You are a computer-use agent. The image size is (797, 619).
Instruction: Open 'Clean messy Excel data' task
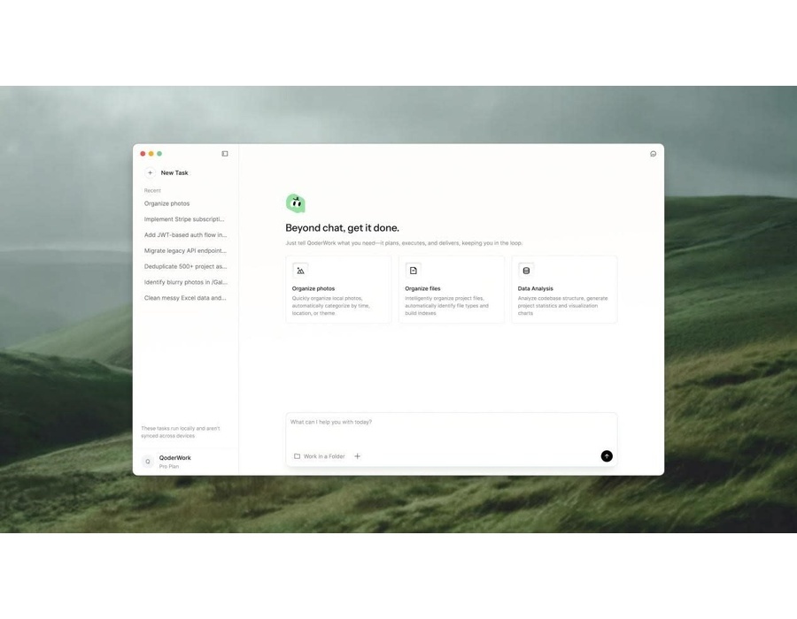pyautogui.click(x=185, y=298)
